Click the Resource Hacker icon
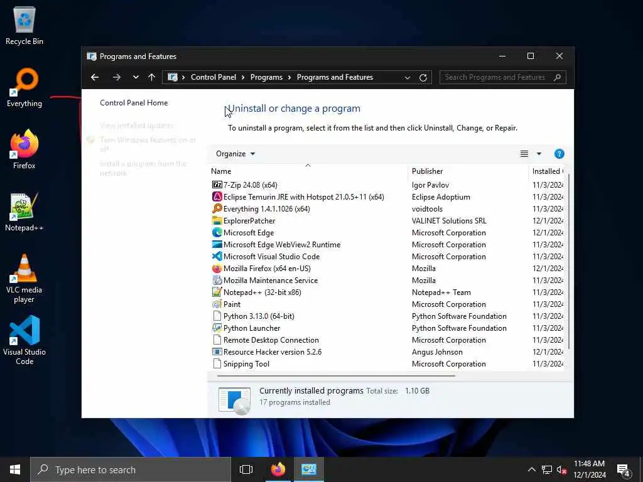The height and width of the screenshot is (482, 643). 217,351
